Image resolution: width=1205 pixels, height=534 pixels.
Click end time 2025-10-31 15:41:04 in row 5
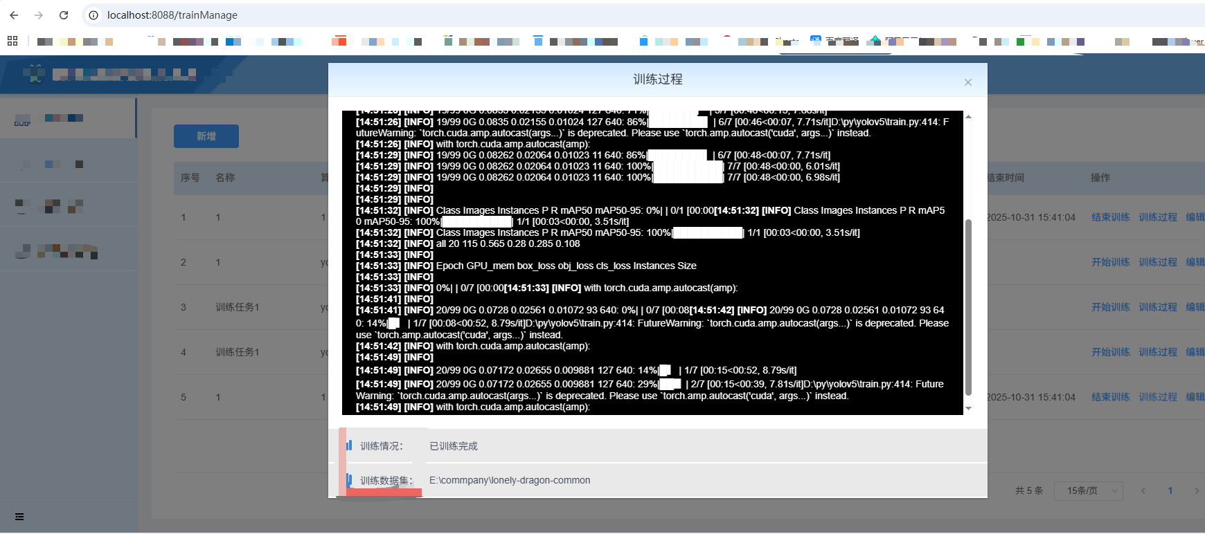tap(1031, 397)
